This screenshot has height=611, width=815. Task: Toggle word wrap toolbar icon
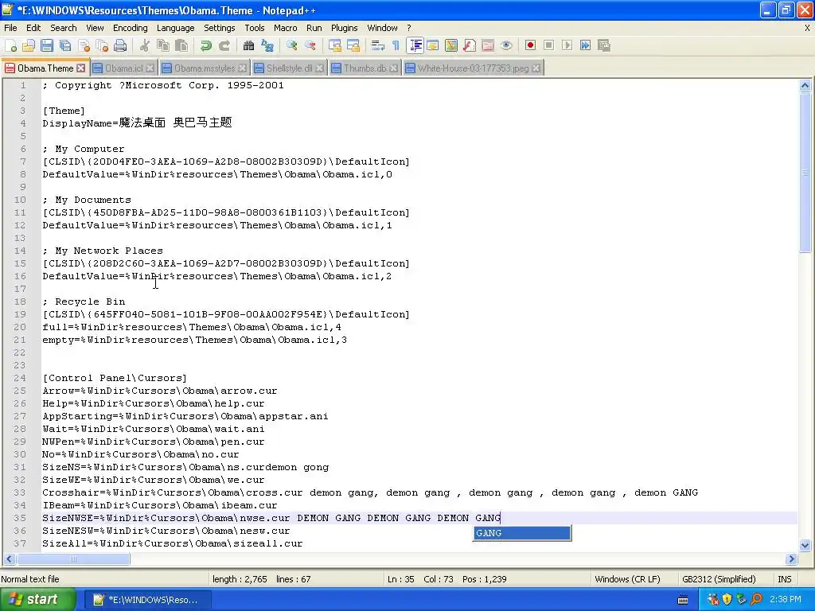coord(378,45)
